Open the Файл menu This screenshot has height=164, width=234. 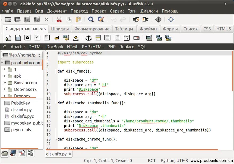click(x=8, y=11)
